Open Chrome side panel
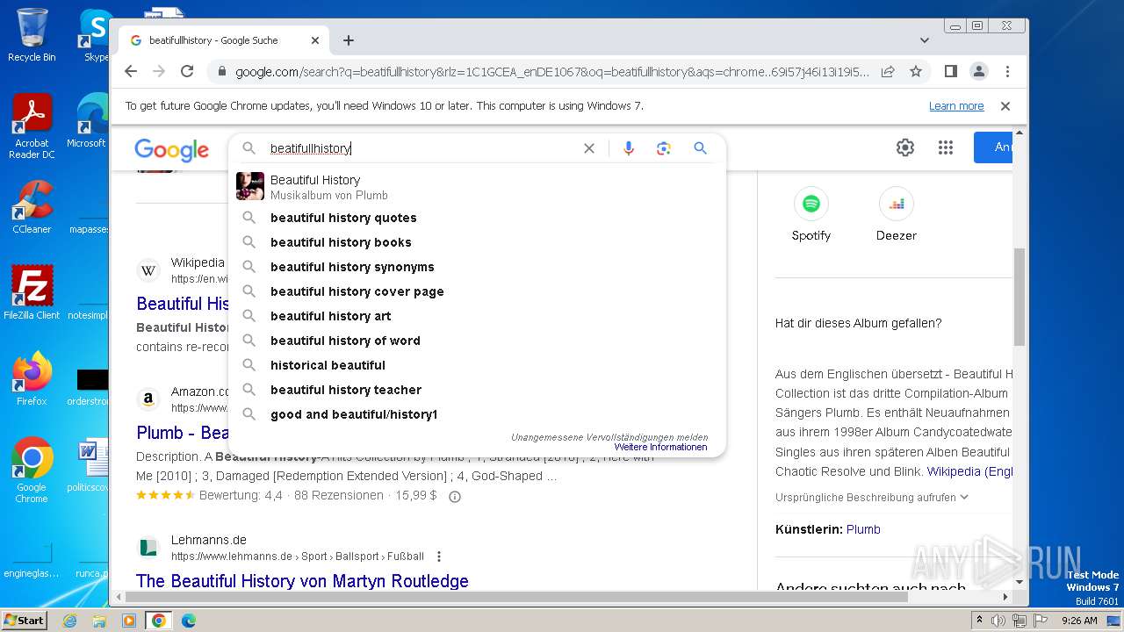Screen dimensions: 1124x632 (950, 71)
